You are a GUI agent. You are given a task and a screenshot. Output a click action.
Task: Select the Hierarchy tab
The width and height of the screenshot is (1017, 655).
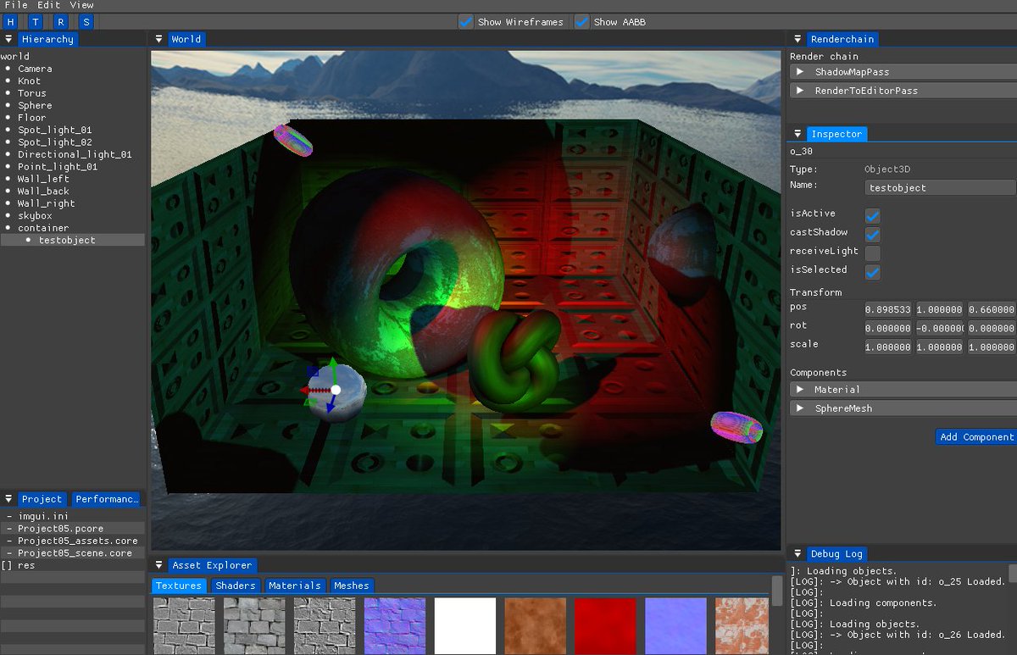[47, 39]
